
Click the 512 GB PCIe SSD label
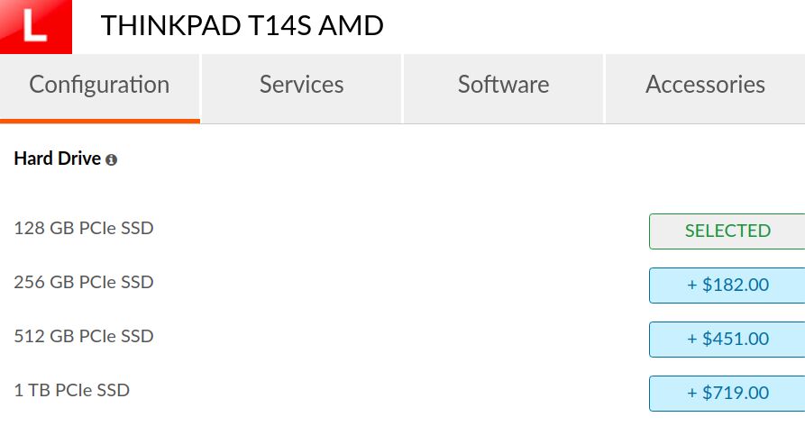[84, 337]
